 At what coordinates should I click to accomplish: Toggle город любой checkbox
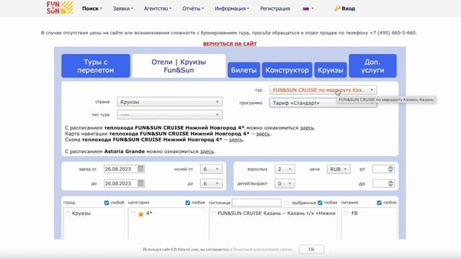[x=107, y=203]
